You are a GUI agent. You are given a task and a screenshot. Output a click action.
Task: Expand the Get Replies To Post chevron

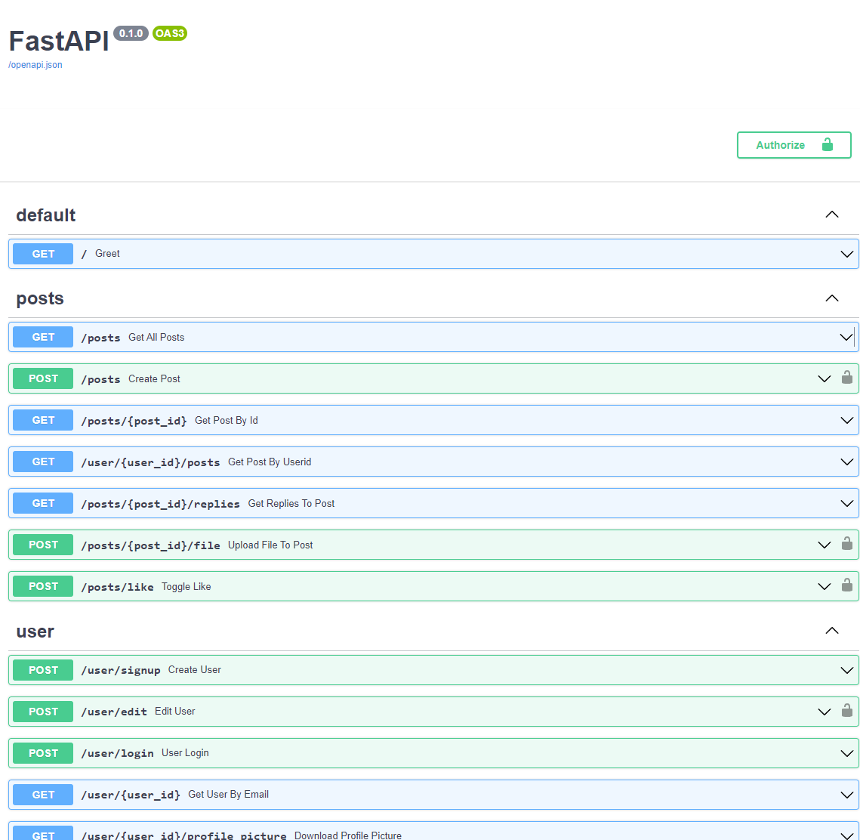pos(847,503)
